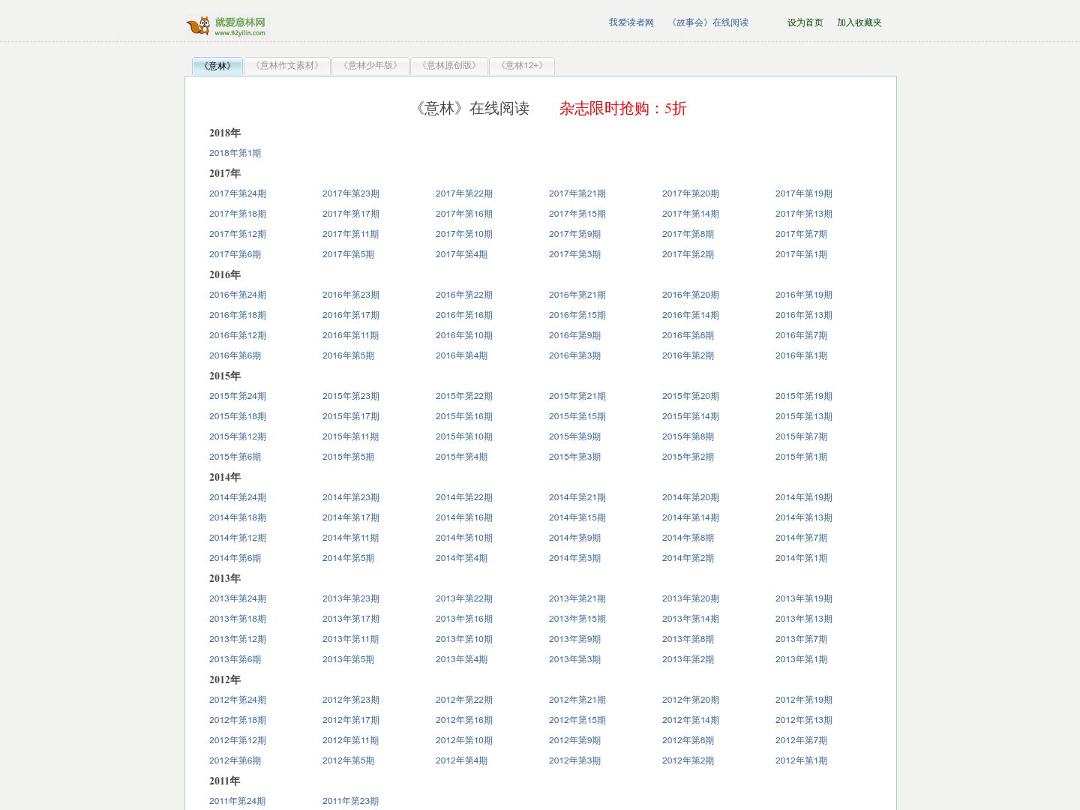This screenshot has width=1080, height=810.
Task: Open issue 2012年第23期
Action: point(350,700)
